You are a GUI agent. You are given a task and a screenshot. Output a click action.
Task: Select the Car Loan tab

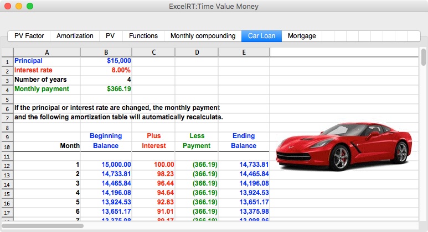(x=262, y=36)
